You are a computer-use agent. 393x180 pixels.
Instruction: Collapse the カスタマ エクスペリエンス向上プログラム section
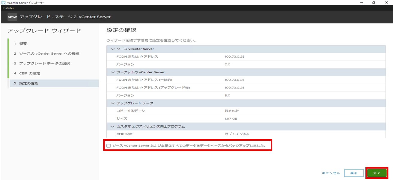coord(113,126)
